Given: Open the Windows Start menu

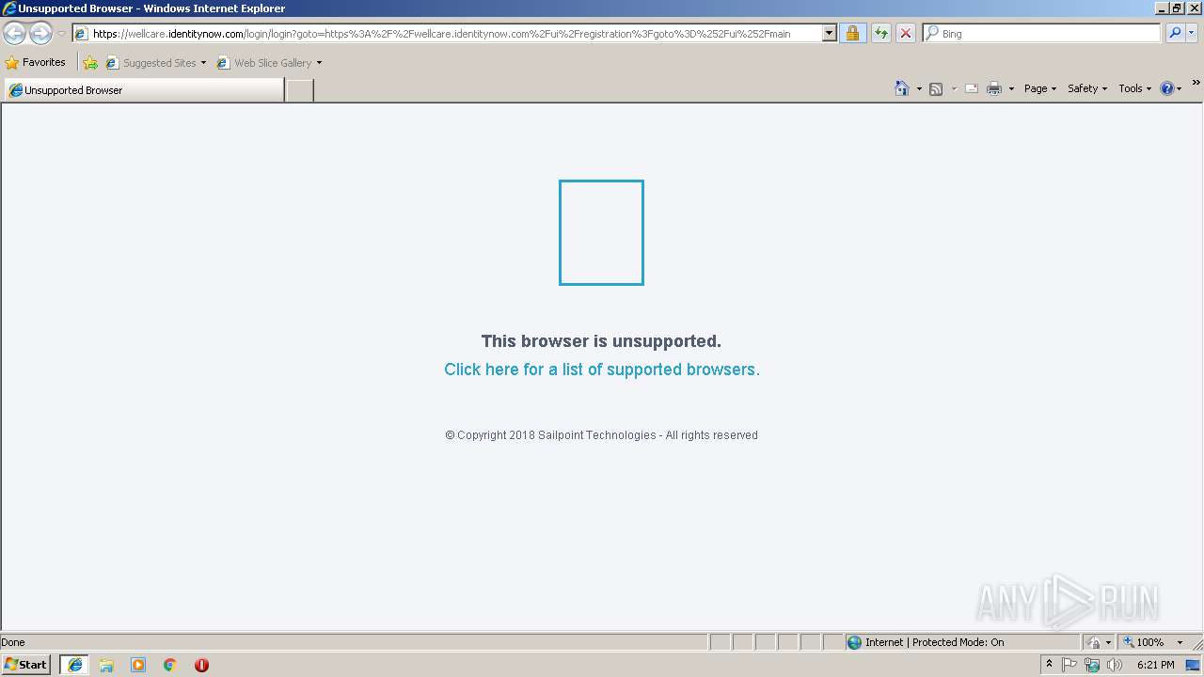Looking at the screenshot, I should coord(26,665).
